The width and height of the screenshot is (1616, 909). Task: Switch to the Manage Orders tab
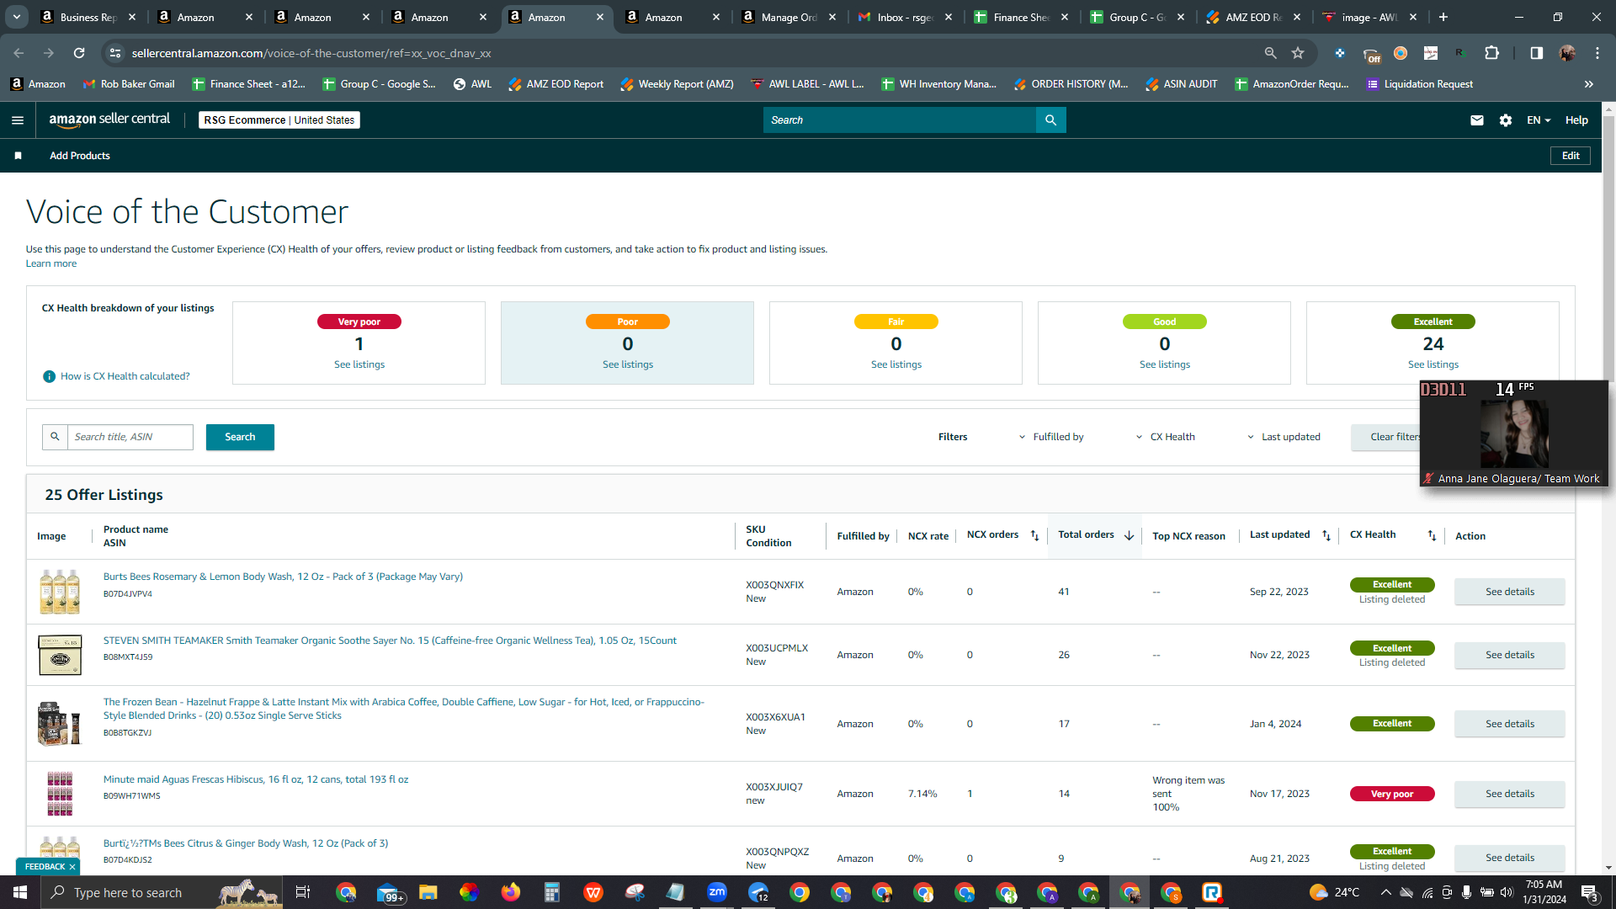(789, 17)
